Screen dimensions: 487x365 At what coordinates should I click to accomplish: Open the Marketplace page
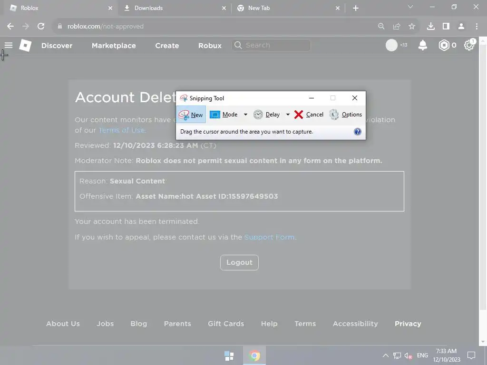[114, 46]
